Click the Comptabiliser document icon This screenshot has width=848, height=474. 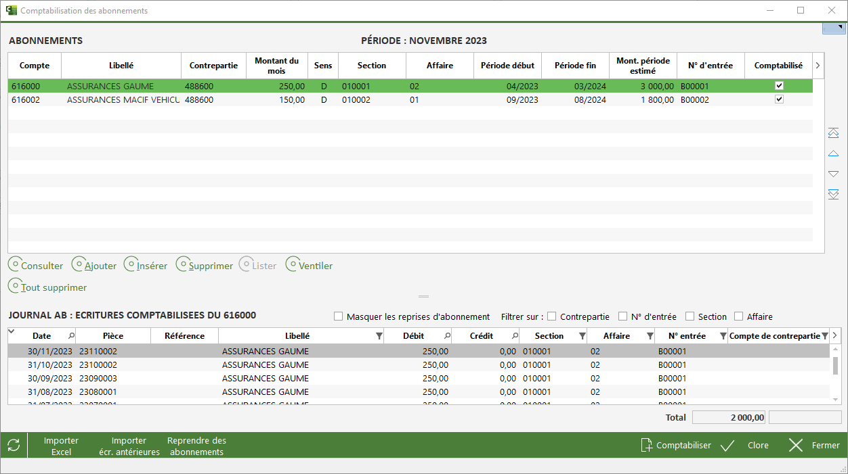pyautogui.click(x=647, y=446)
